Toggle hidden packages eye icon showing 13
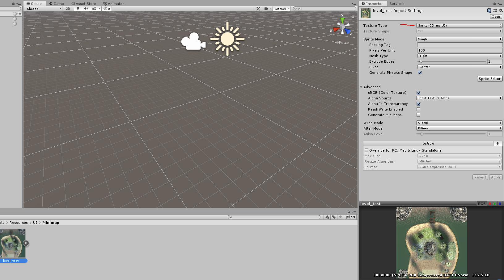This screenshot has width=504, height=280. click(x=350, y=217)
